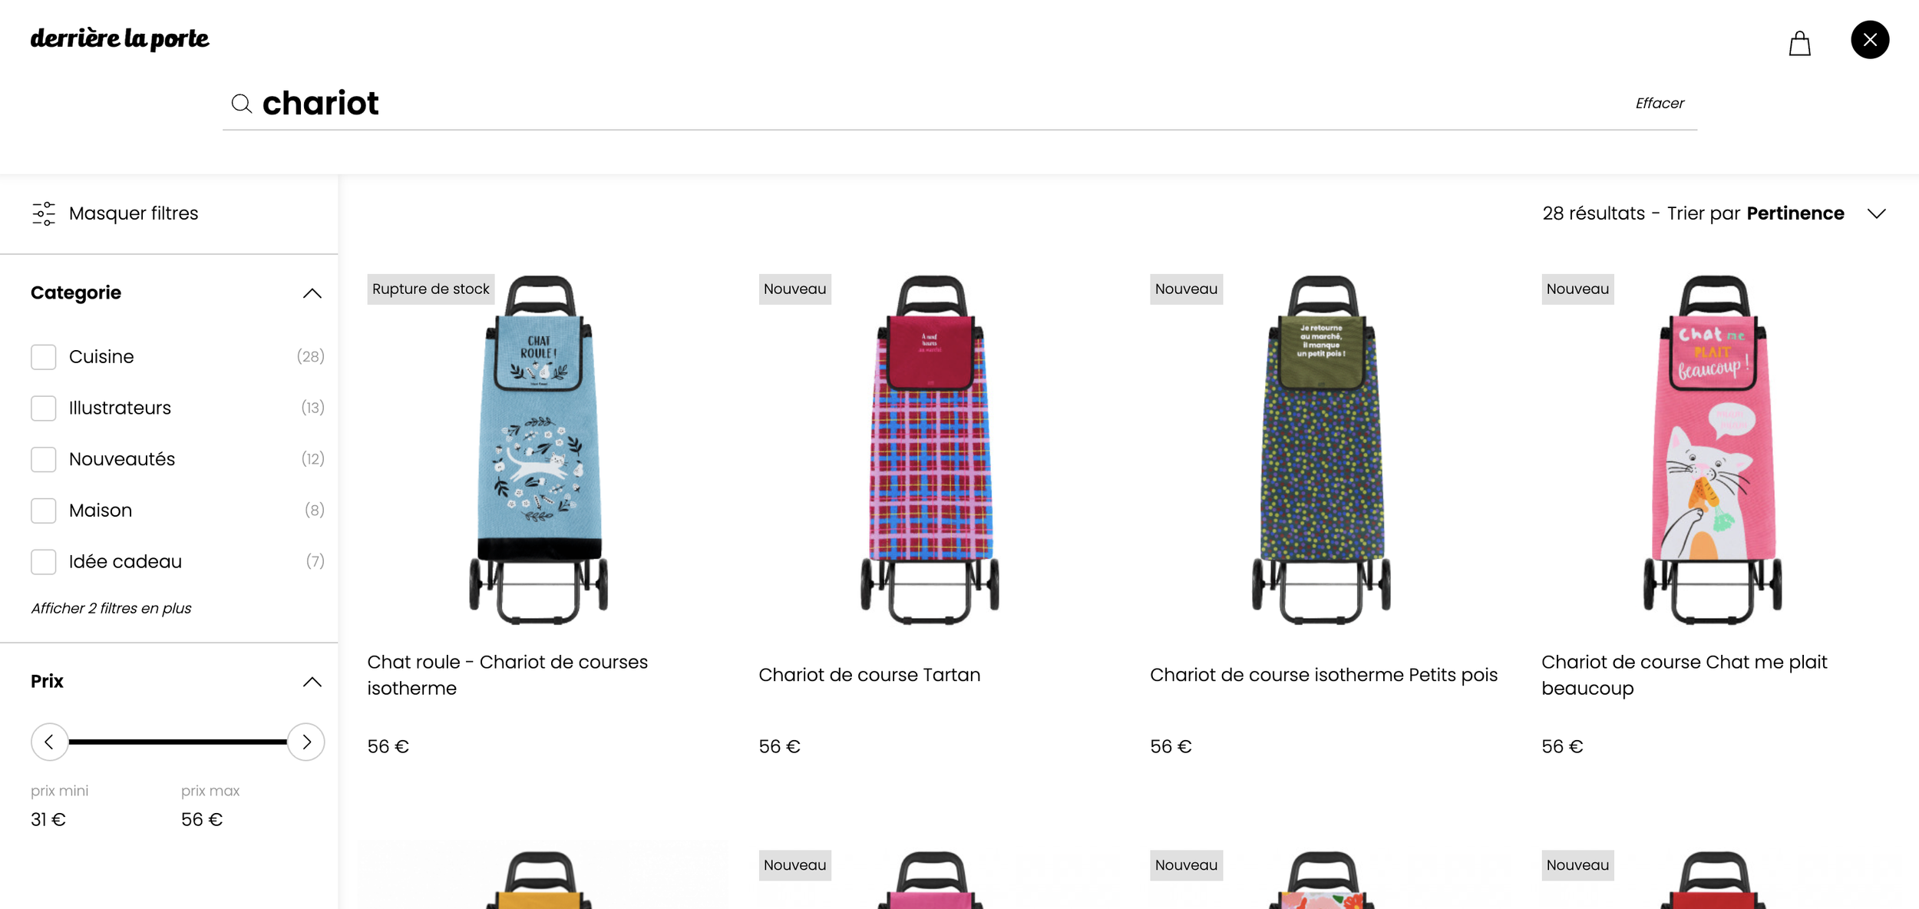
Task: Go to the derrière la porte logo home
Action: (120, 38)
